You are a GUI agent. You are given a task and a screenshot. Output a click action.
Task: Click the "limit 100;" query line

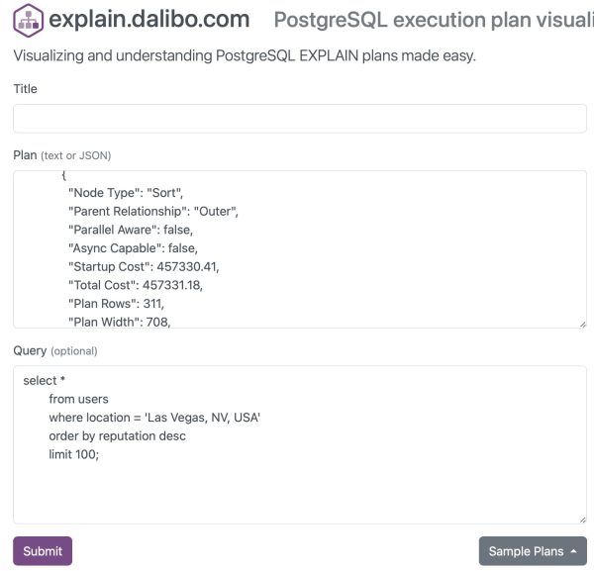click(x=74, y=454)
